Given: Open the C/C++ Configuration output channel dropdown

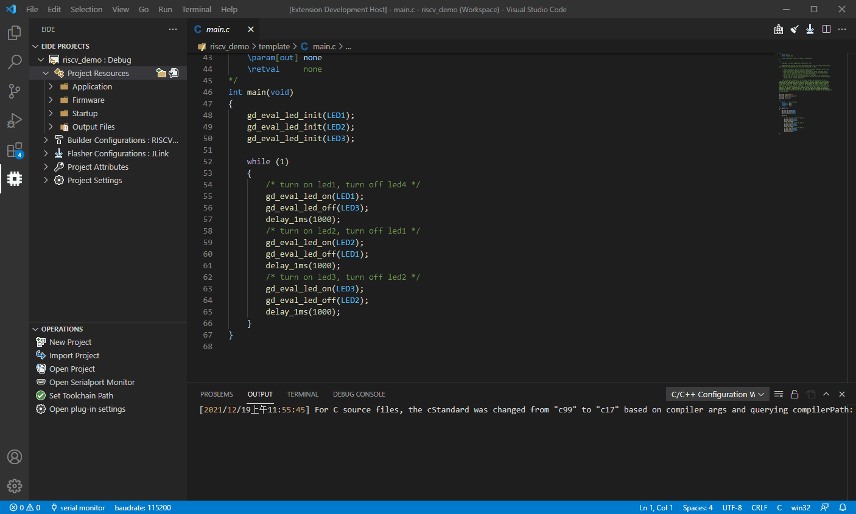Looking at the screenshot, I should 717,394.
